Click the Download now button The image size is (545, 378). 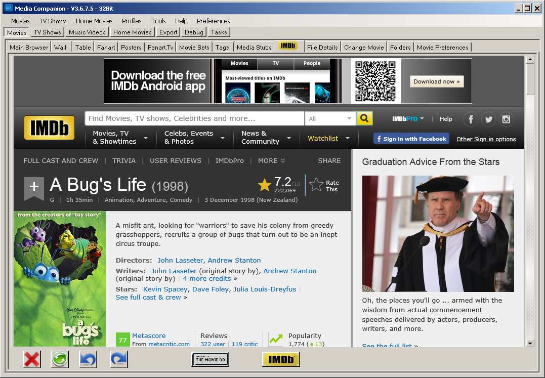click(x=437, y=81)
